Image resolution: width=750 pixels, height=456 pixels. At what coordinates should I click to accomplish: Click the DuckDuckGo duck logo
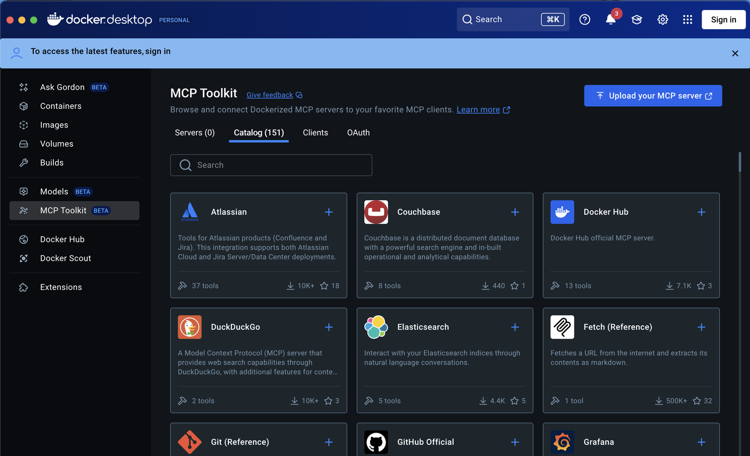coord(190,327)
